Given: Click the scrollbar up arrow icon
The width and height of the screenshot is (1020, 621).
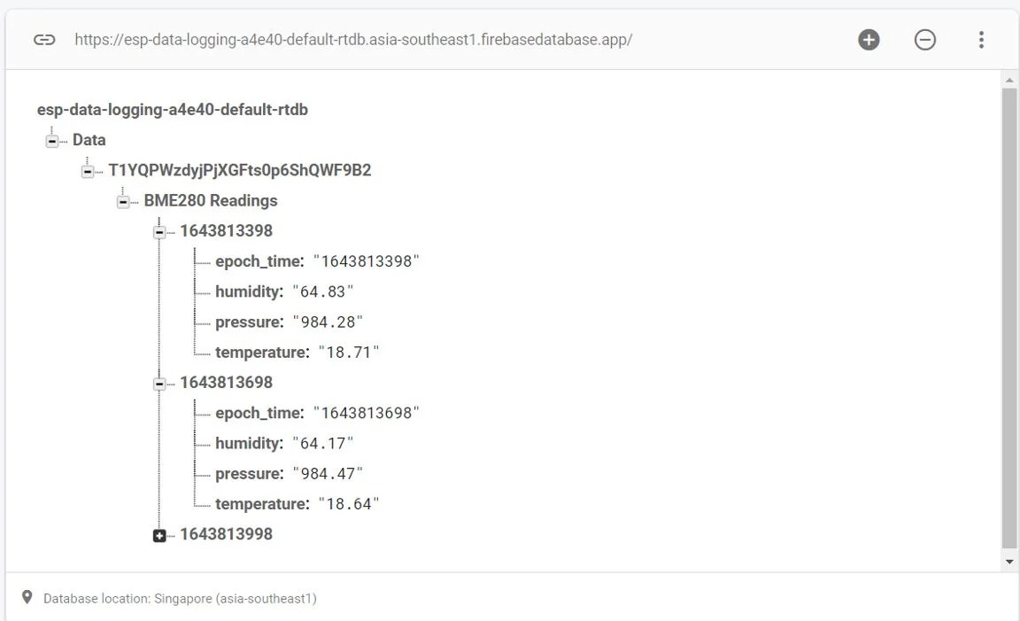Looking at the screenshot, I should [x=1009, y=80].
